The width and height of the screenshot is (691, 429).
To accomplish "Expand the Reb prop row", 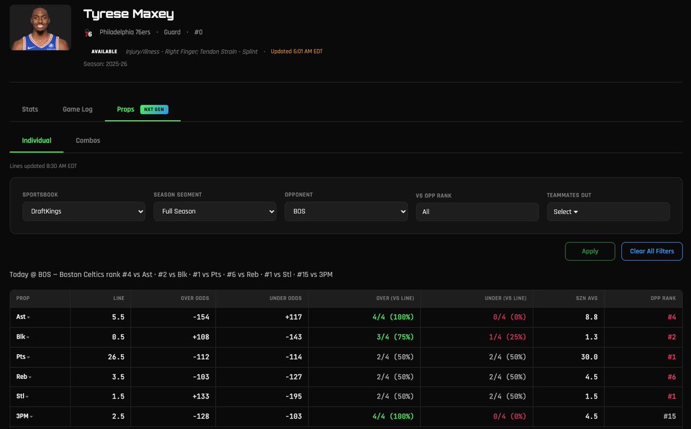I will tap(24, 377).
